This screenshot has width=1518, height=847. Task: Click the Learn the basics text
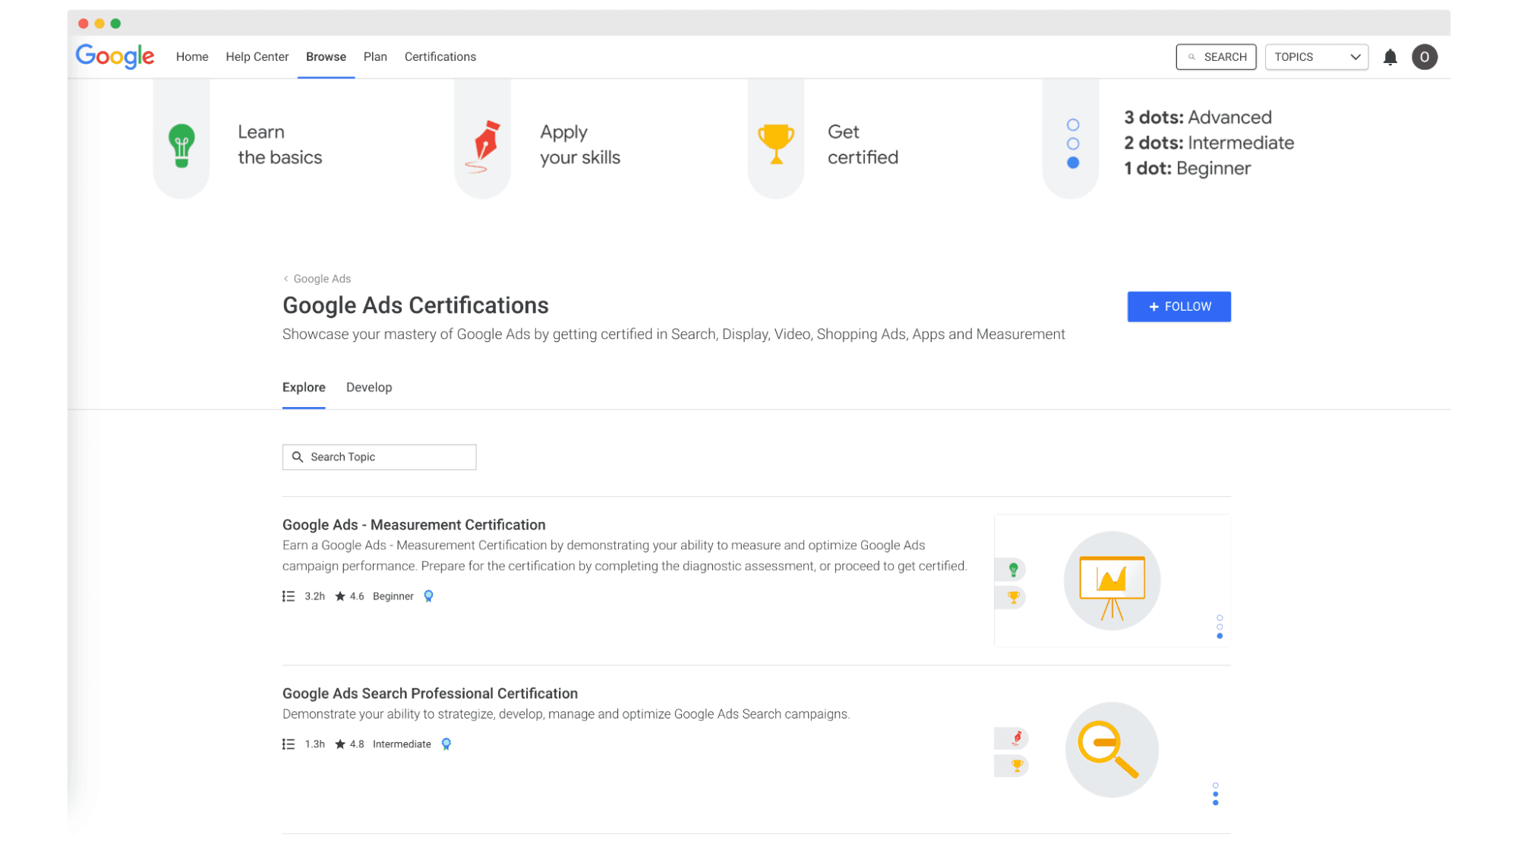click(279, 144)
